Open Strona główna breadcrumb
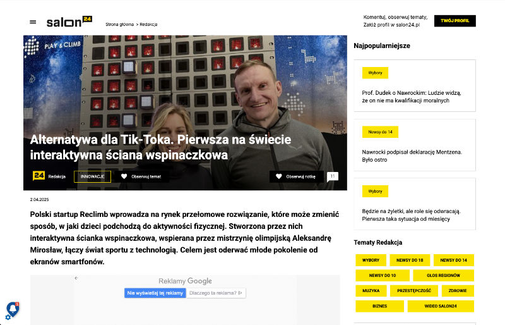Image resolution: width=505 pixels, height=325 pixels. click(119, 24)
